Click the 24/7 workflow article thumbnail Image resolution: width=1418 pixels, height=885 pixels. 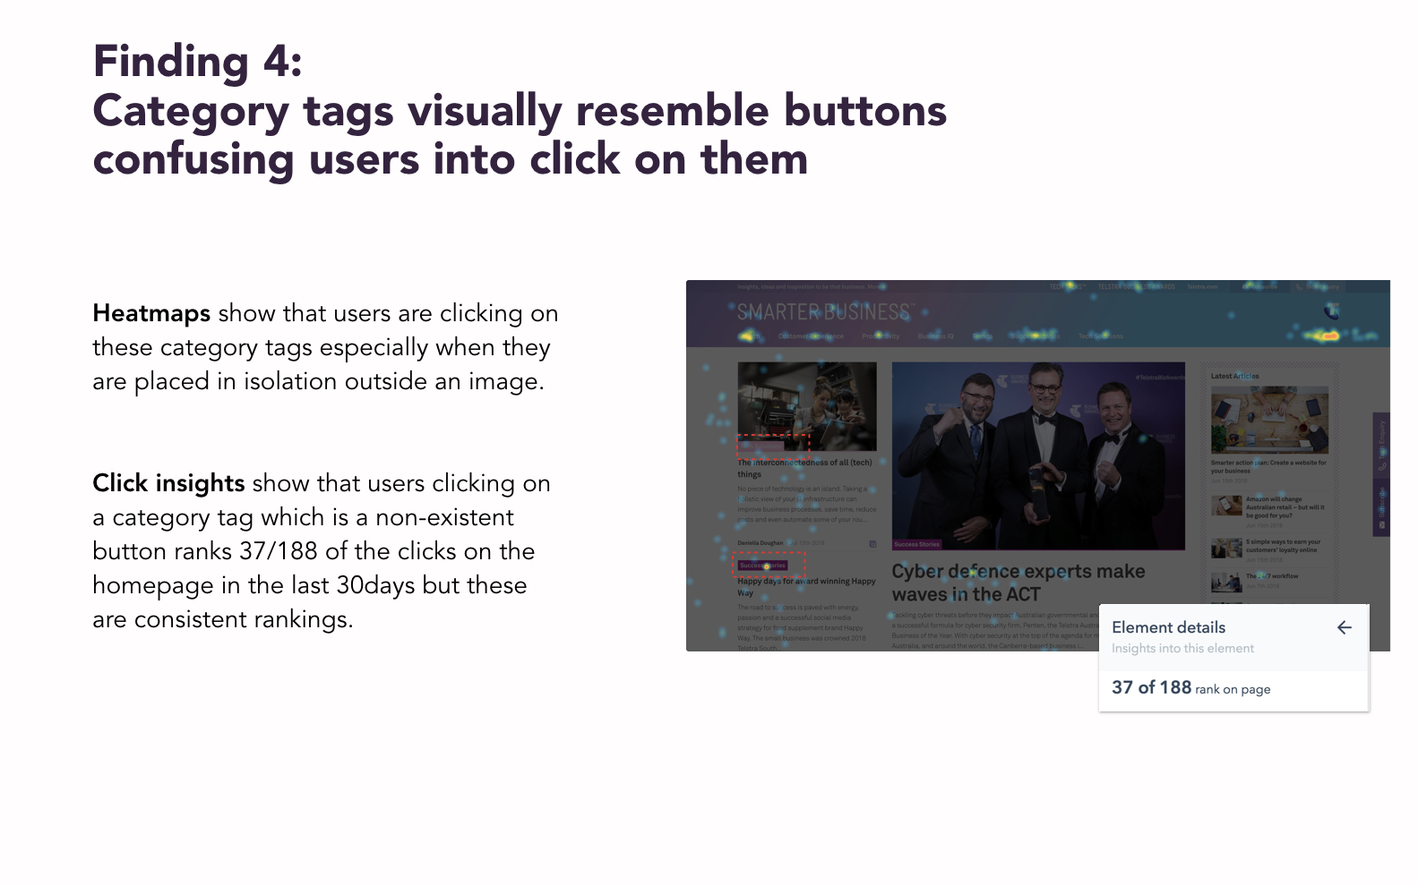(1226, 582)
